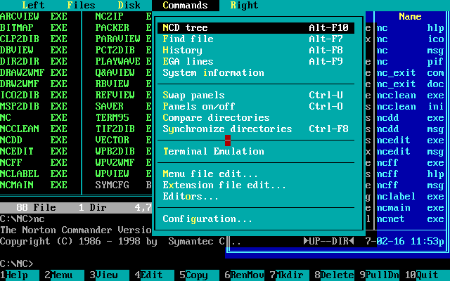Viewport: 450px width, 281px height.
Task: Toggle Panels on/off entry
Action: click(x=256, y=106)
